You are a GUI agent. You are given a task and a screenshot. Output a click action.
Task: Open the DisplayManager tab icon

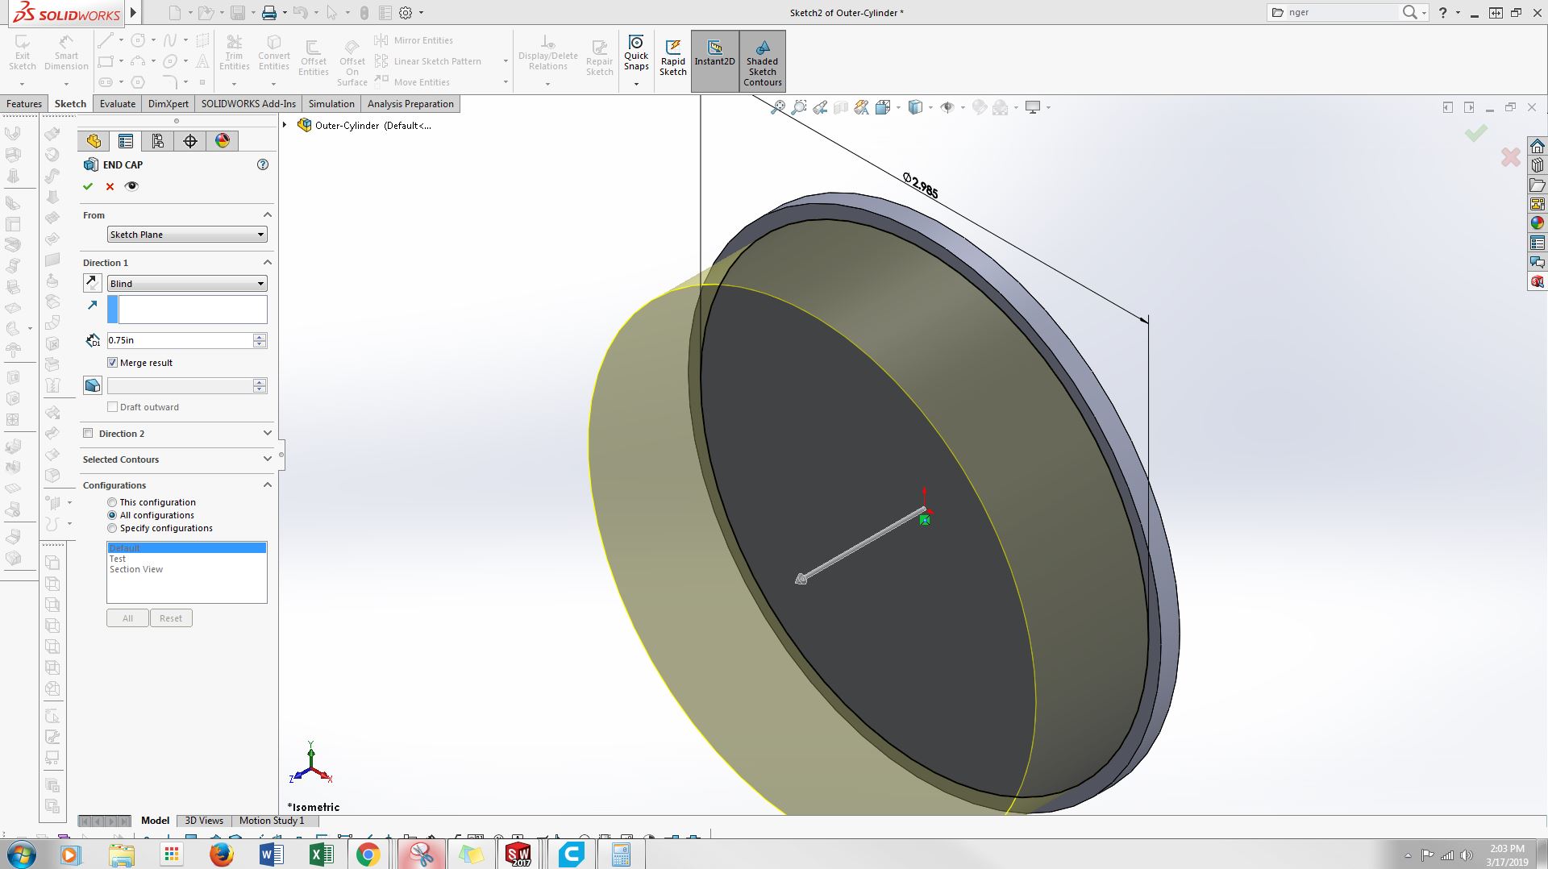coord(223,141)
